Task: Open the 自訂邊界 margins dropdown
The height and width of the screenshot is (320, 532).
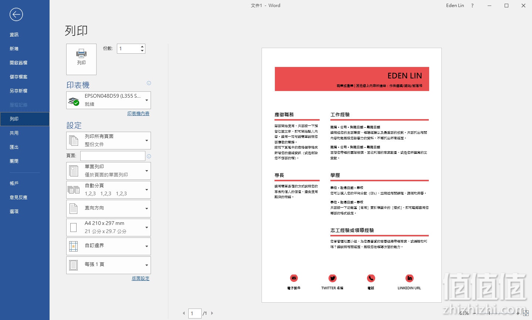Action: coord(108,246)
